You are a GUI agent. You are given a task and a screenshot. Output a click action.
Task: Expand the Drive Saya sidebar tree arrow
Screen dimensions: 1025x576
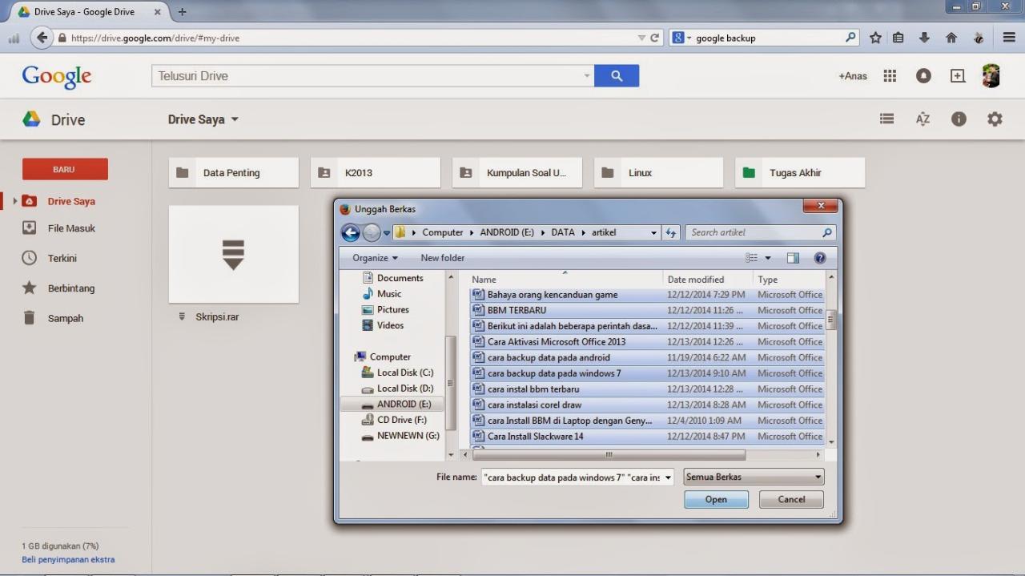coord(14,201)
